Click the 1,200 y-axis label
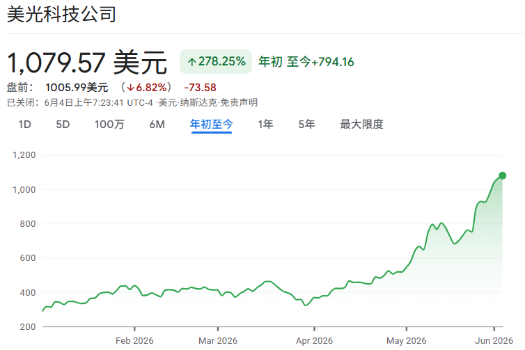525x350 pixels. point(24,155)
